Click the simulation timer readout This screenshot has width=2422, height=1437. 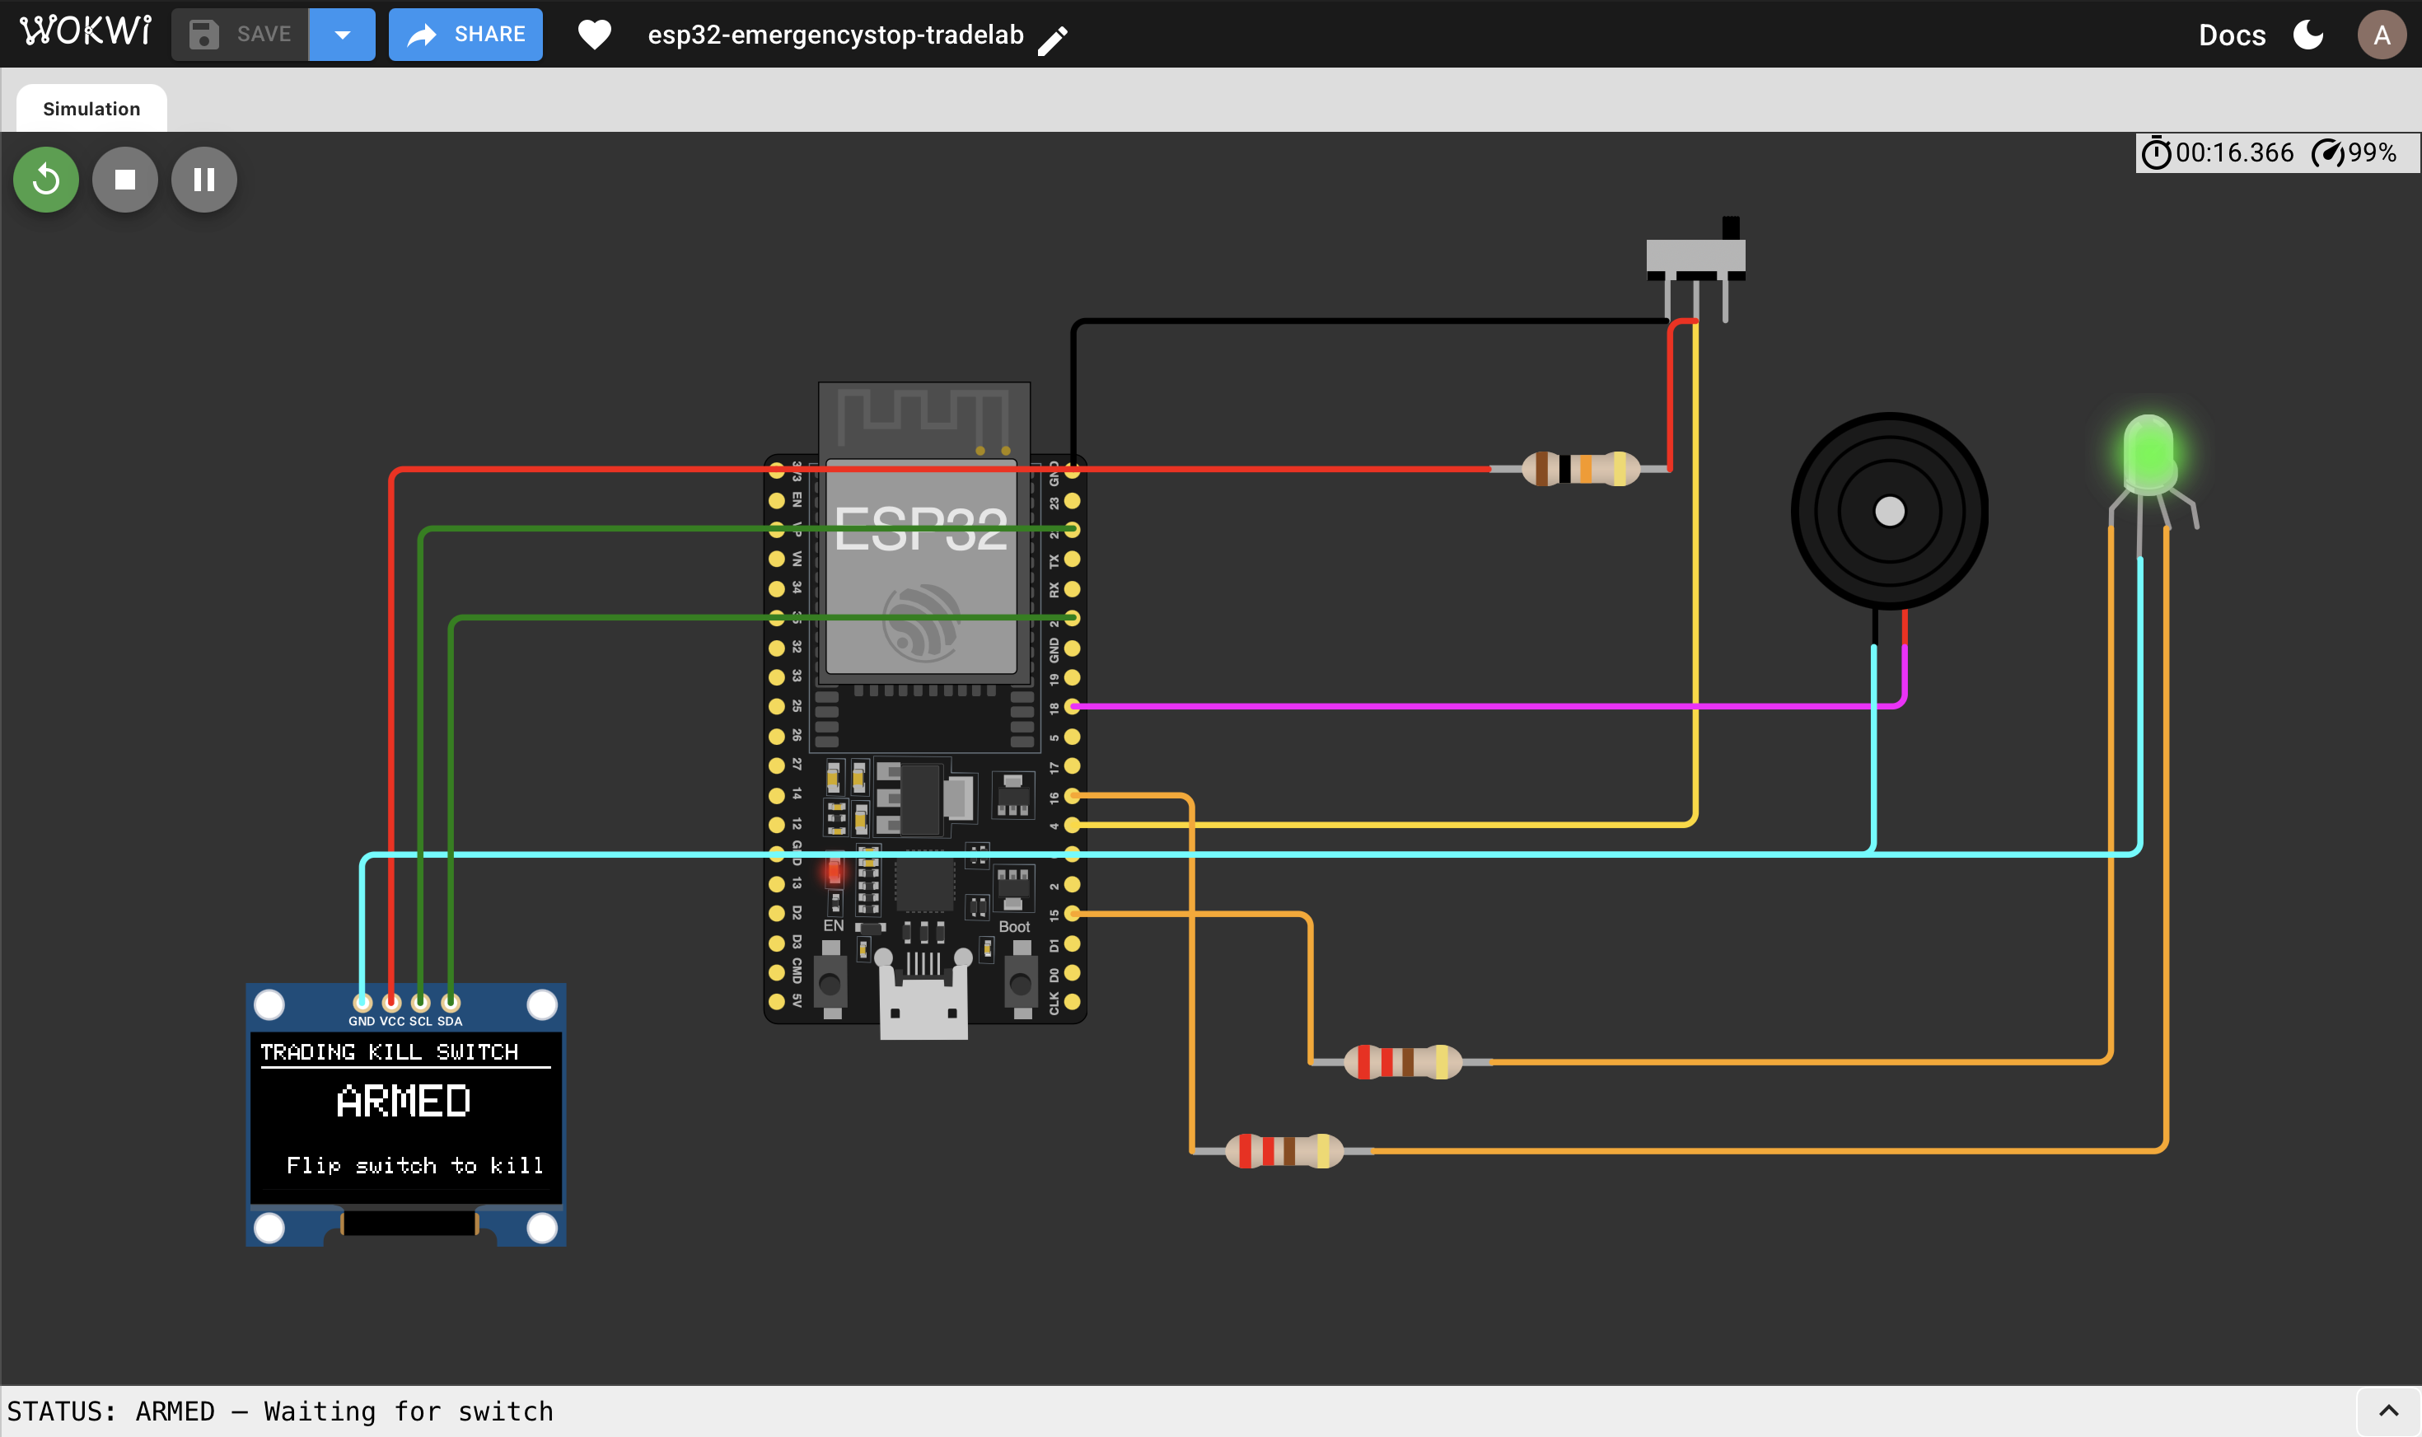click(2217, 153)
